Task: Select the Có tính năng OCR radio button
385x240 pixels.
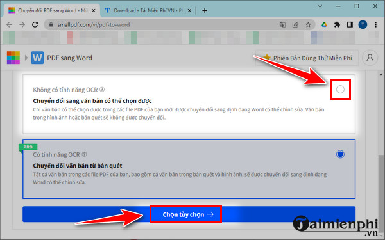Action: (x=340, y=154)
